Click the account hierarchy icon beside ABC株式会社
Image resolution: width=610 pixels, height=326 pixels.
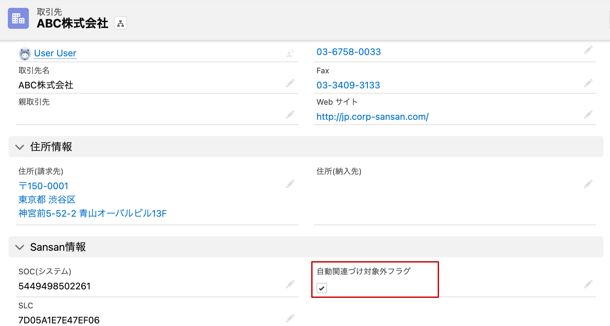pyautogui.click(x=121, y=23)
